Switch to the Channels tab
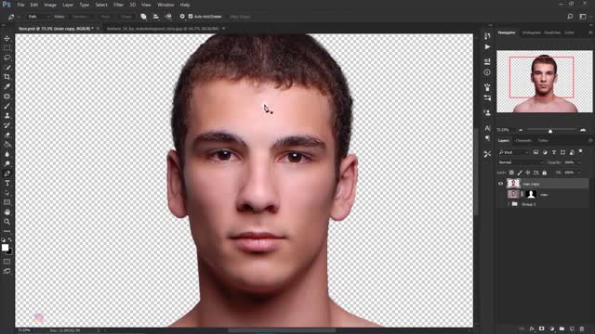The height and width of the screenshot is (334, 595). click(523, 140)
